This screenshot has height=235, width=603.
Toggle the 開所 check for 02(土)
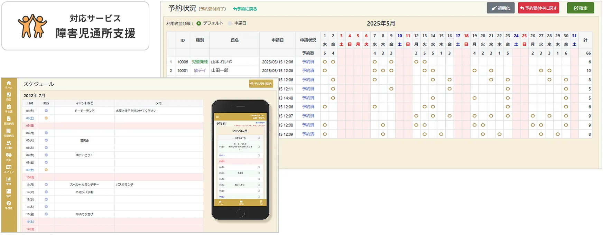click(x=46, y=118)
